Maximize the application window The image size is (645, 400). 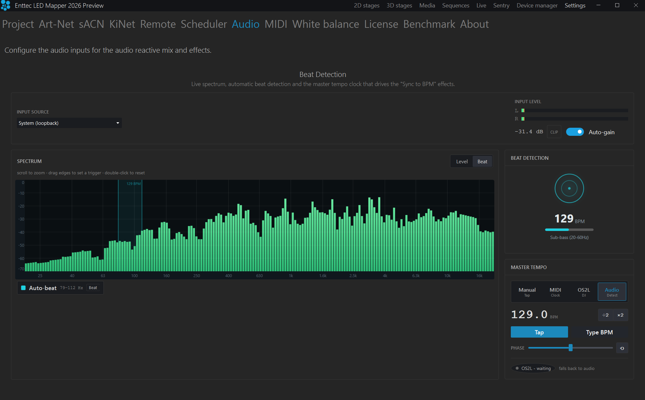617,5
